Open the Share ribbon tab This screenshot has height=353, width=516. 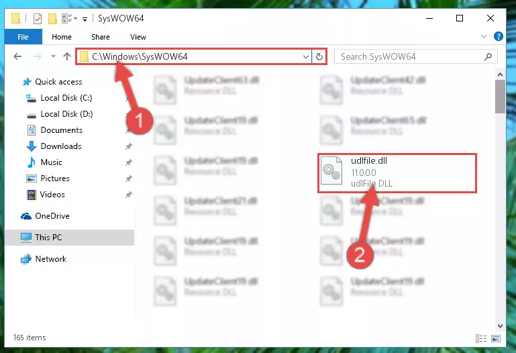point(101,37)
